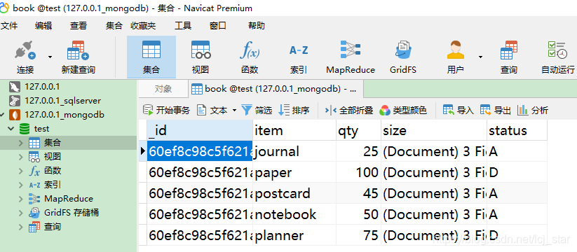Image resolution: width=577 pixels, height=252 pixels.
Task: Open the 工具 menu
Action: coord(183,26)
